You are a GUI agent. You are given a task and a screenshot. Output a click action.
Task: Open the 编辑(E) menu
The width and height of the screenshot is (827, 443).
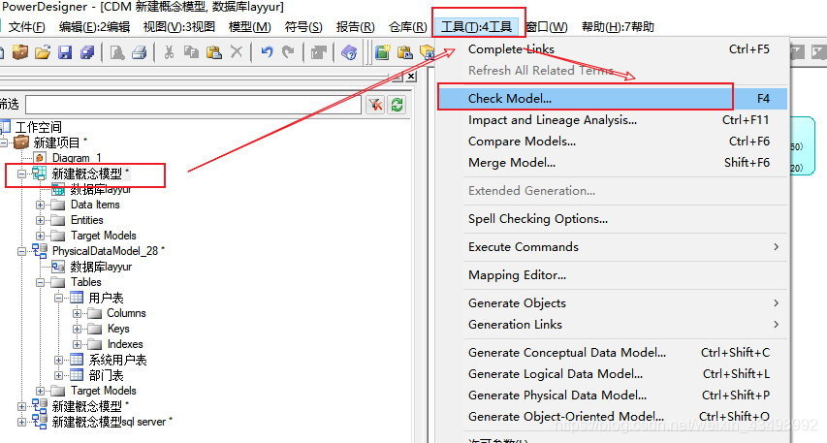tap(94, 26)
